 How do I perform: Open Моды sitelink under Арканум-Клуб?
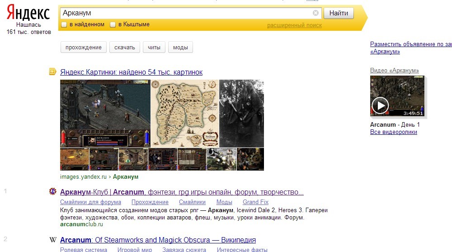[x=224, y=202]
